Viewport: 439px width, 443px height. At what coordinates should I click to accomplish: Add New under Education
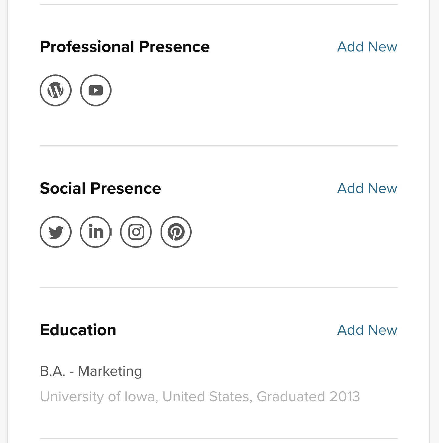pos(367,330)
